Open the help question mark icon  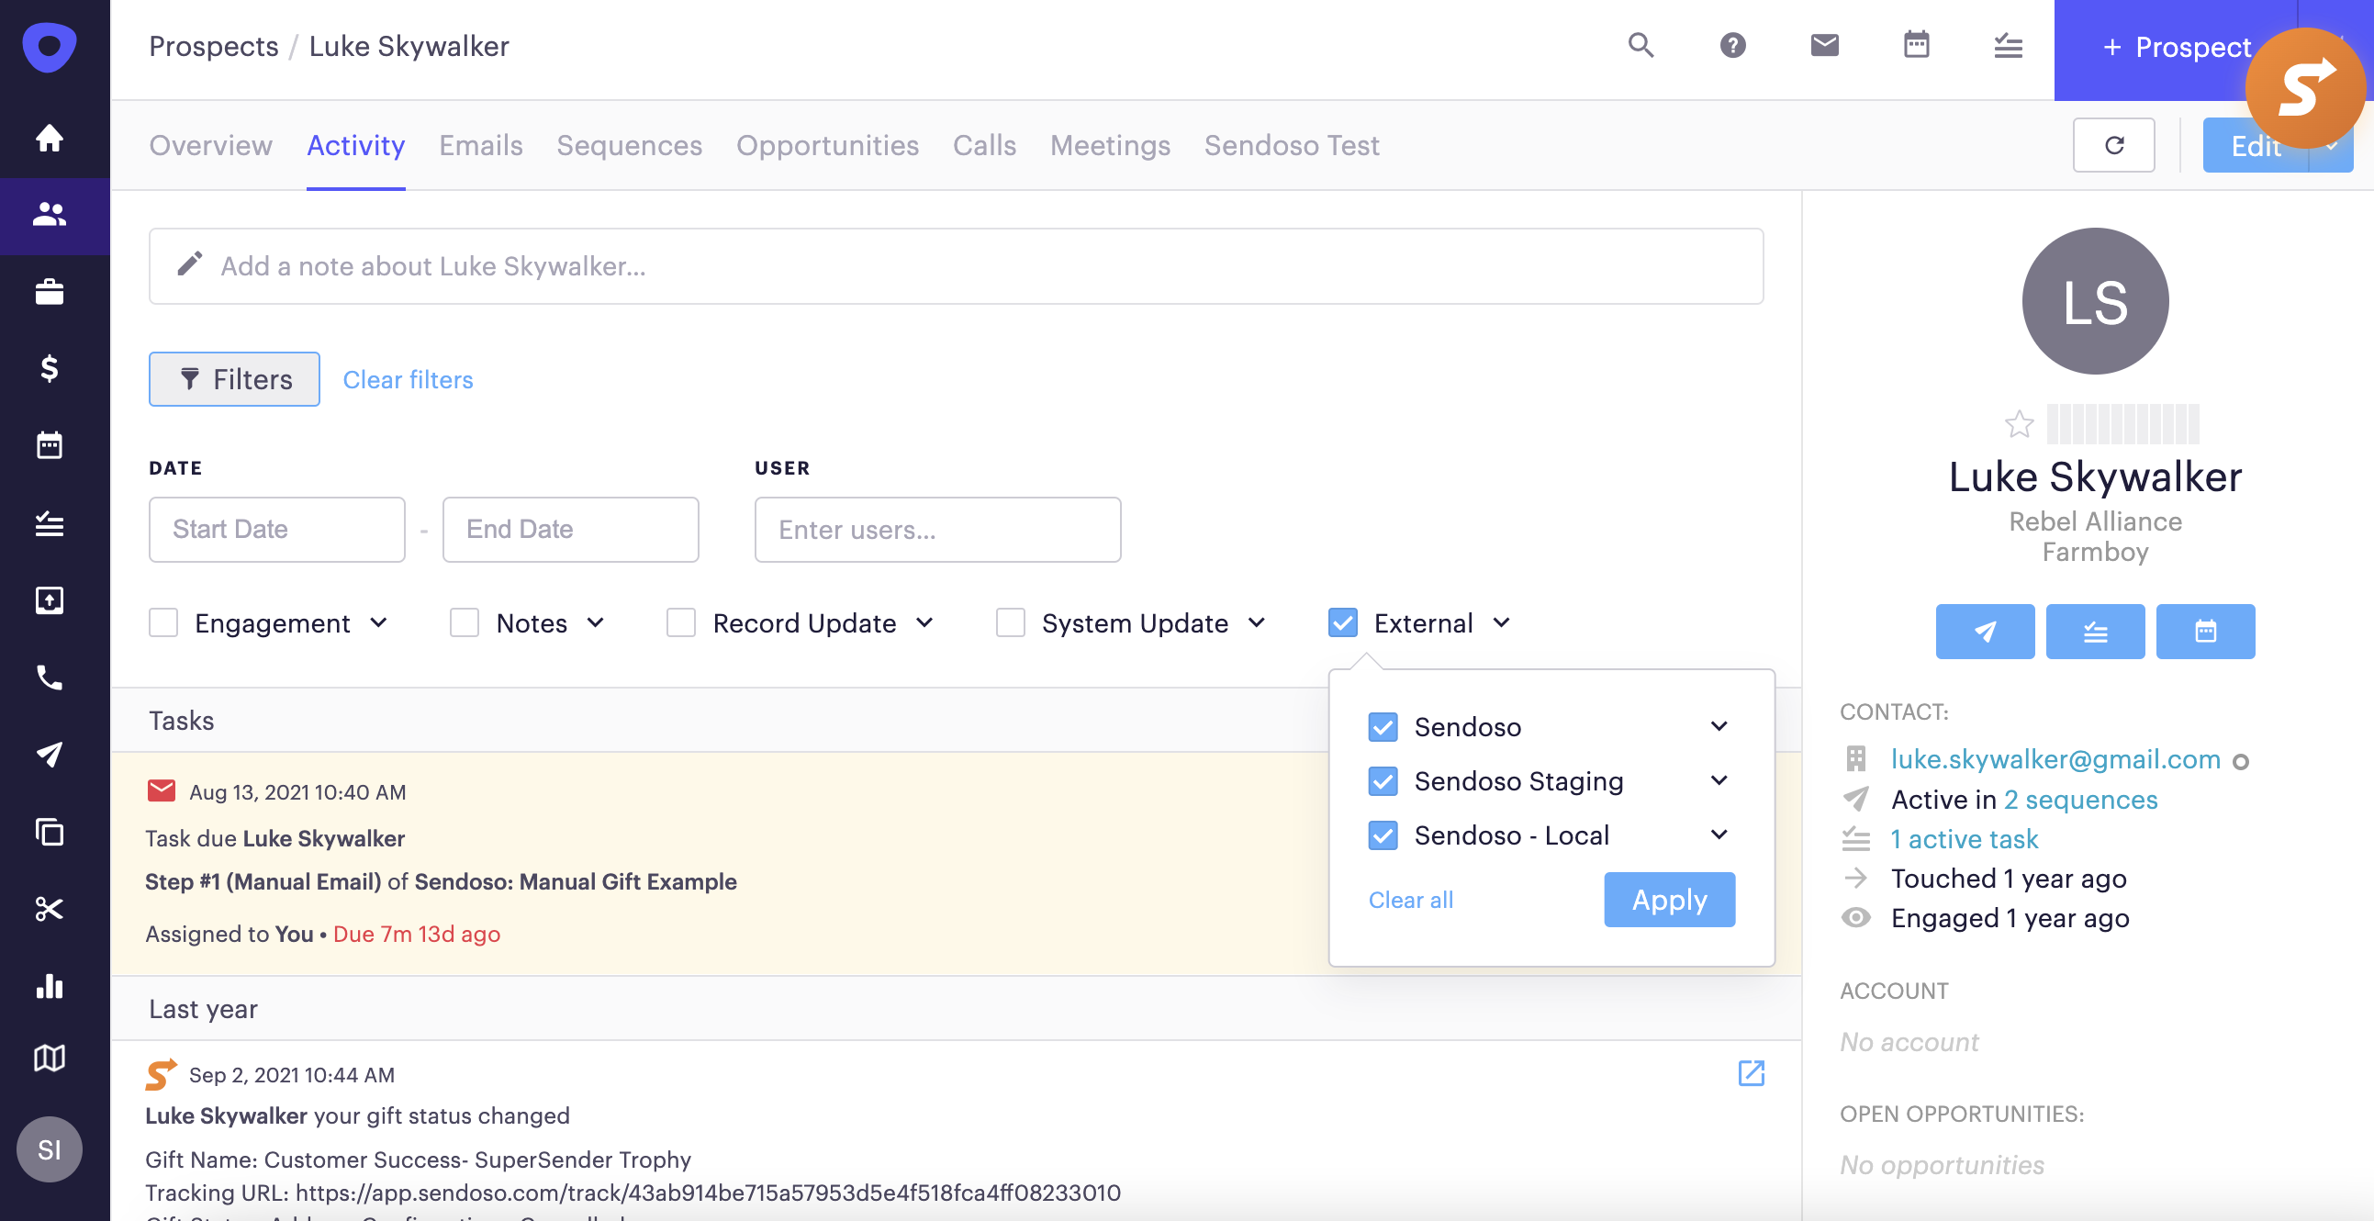pos(1732,45)
